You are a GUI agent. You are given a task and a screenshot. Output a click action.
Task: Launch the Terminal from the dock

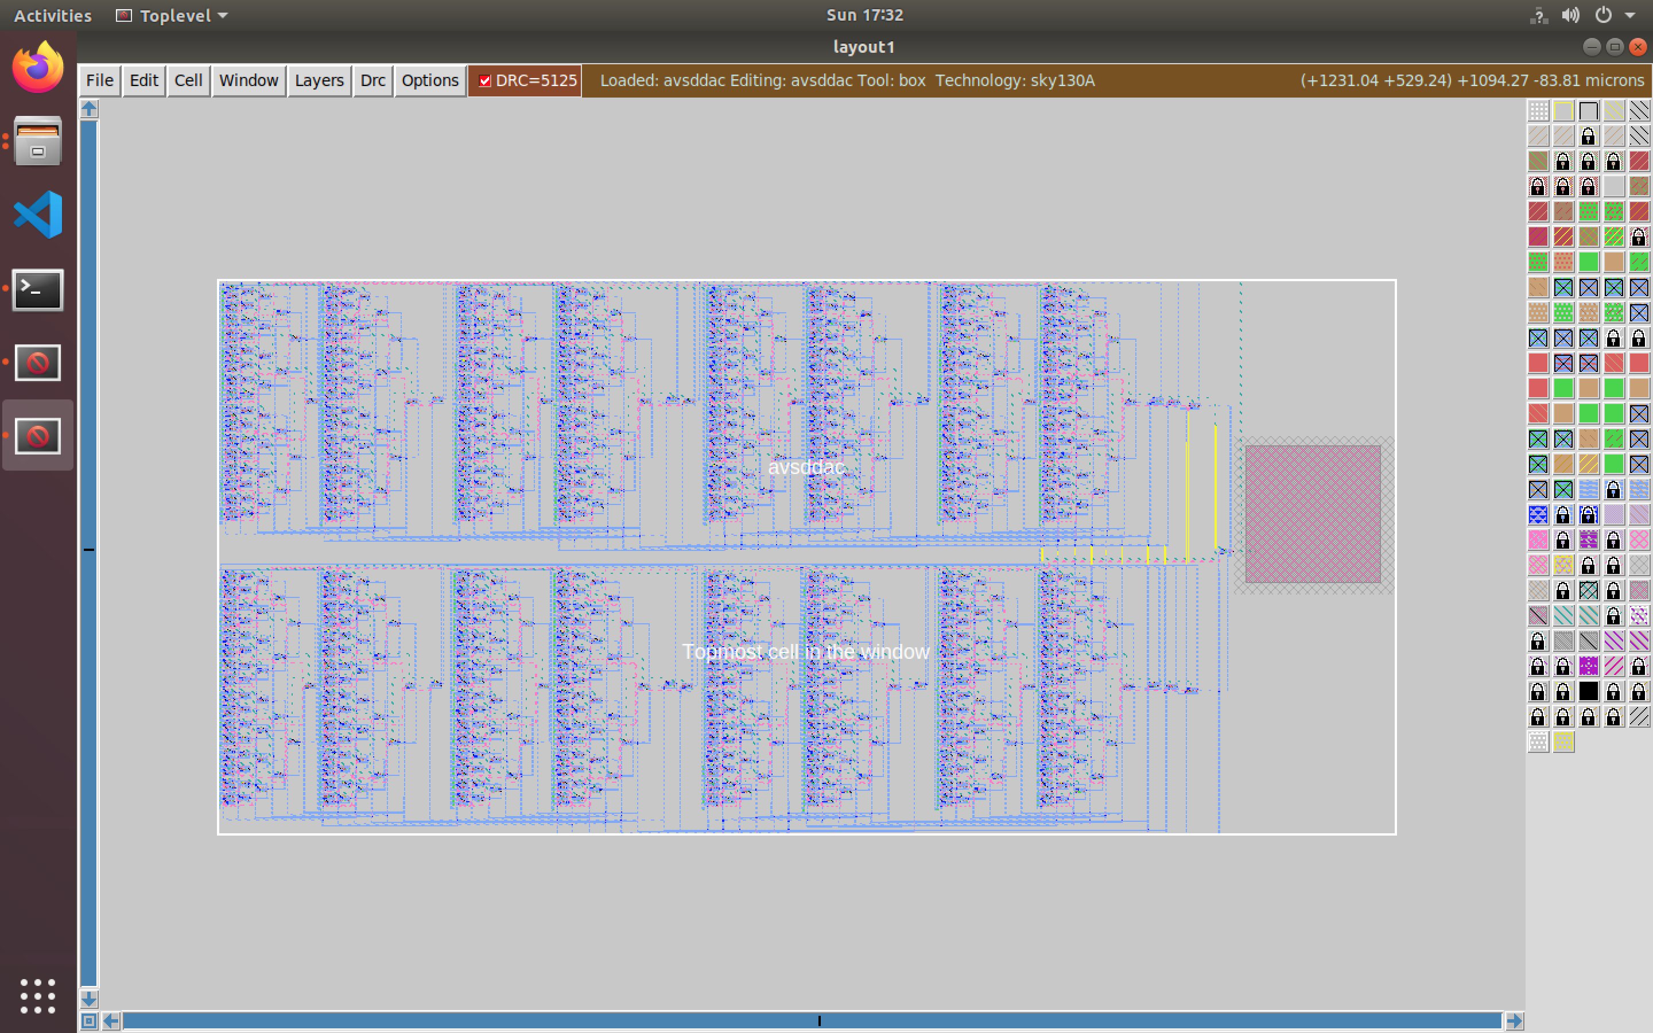point(37,290)
